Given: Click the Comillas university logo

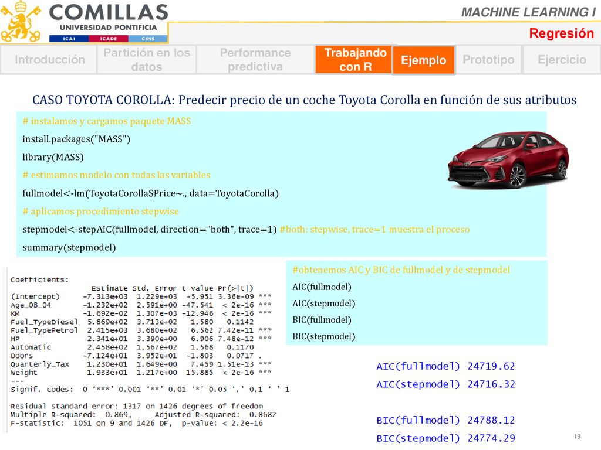Looking at the screenshot, I should pyautogui.click(x=85, y=22).
